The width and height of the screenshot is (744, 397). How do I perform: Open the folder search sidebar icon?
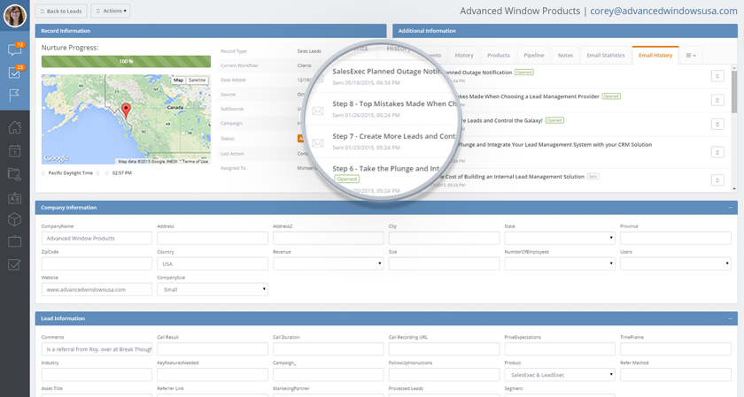coord(15,174)
